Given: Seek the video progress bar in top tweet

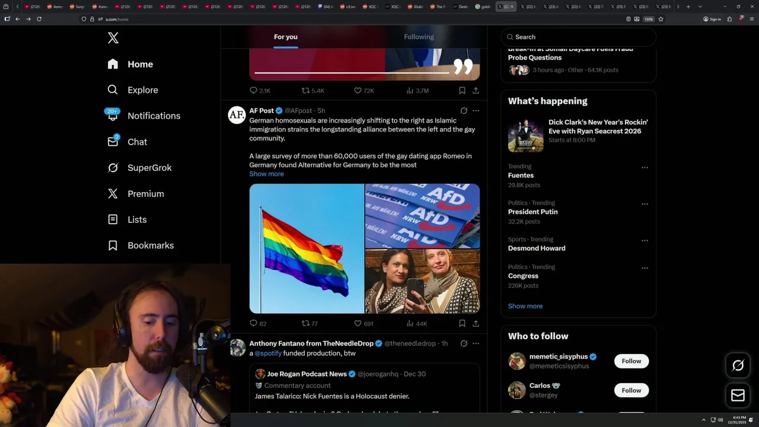Looking at the screenshot, I should tap(352, 73).
